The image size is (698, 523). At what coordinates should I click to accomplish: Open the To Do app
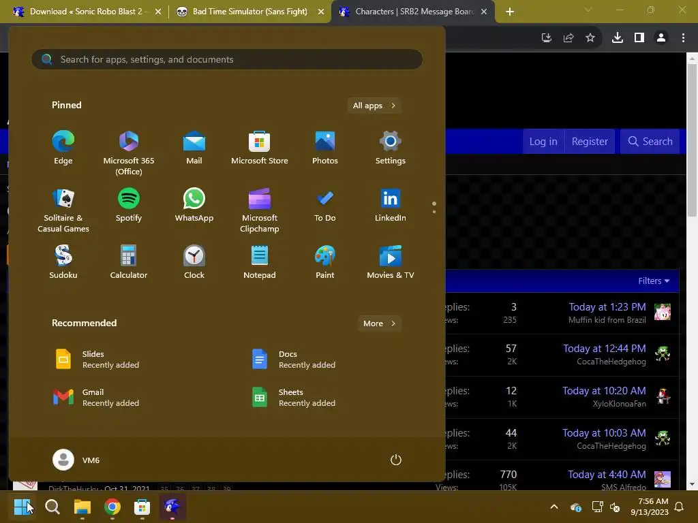click(x=325, y=206)
